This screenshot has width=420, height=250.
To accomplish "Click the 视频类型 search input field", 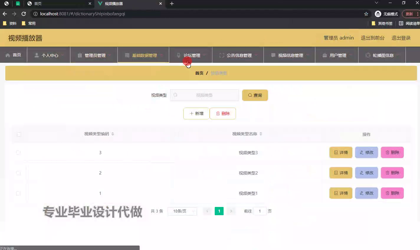I will click(204, 95).
